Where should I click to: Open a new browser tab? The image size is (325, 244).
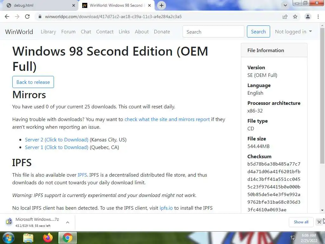pos(162,5)
